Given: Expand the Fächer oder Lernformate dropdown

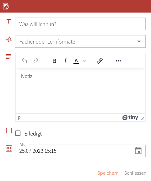Looking at the screenshot, I should (139, 41).
